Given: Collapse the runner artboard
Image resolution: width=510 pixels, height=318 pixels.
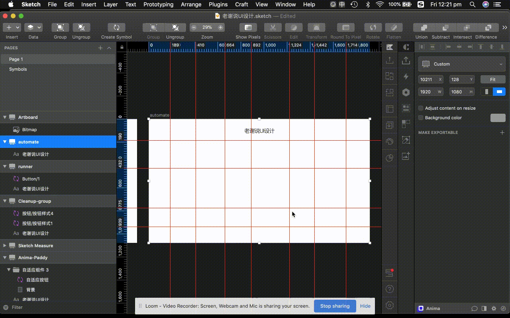Looking at the screenshot, I should (x=5, y=167).
